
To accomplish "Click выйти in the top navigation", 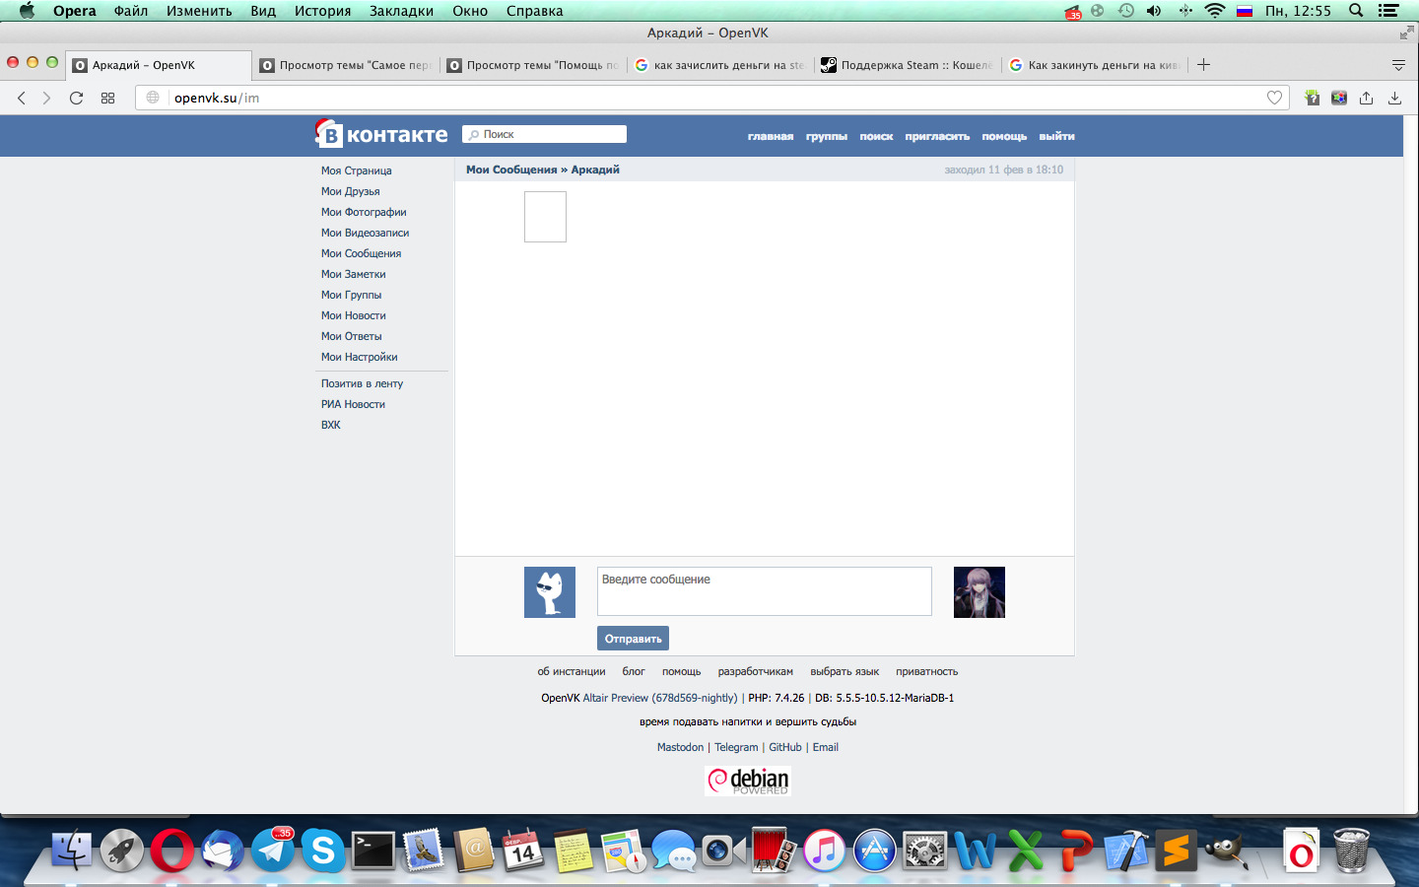I will (x=1056, y=136).
